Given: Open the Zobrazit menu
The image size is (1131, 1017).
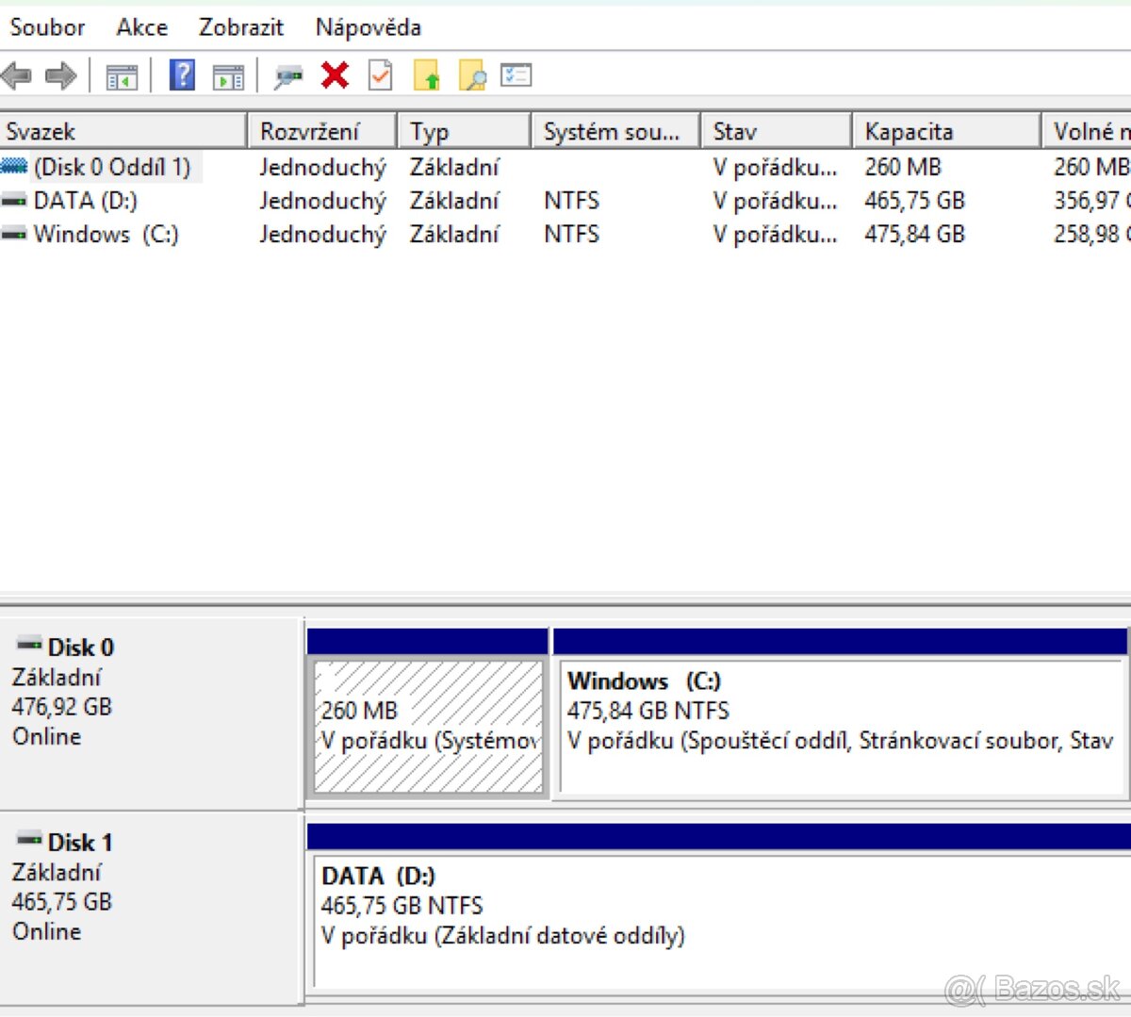Looking at the screenshot, I should tap(240, 27).
